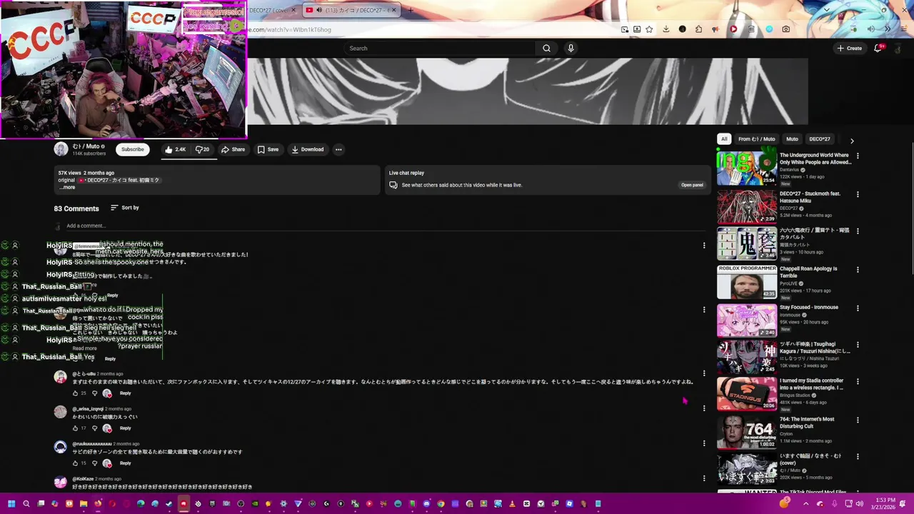Open Sort by comments dropdown
914x514 pixels.
[x=125, y=208]
